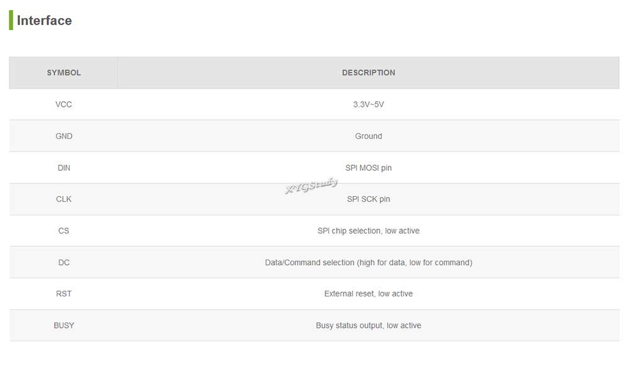Select the DC symbol cell
Screen dimensions: 628x365
tap(63, 263)
